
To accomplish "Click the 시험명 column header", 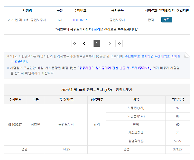I will 27,11.
